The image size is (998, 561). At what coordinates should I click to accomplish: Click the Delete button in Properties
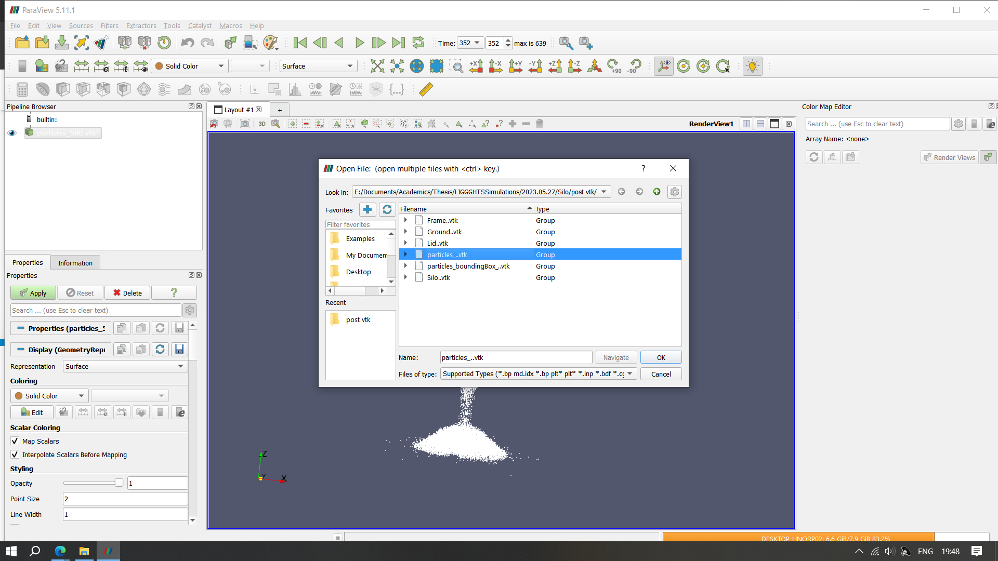pyautogui.click(x=127, y=293)
